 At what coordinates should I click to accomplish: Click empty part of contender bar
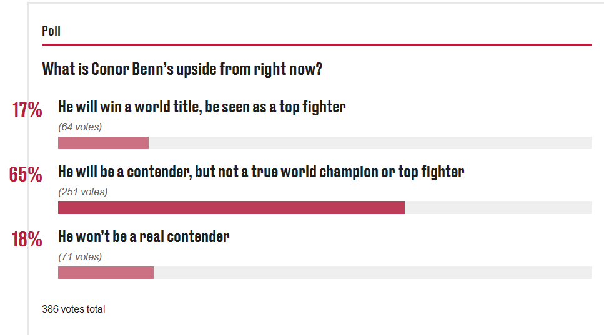tap(498, 208)
